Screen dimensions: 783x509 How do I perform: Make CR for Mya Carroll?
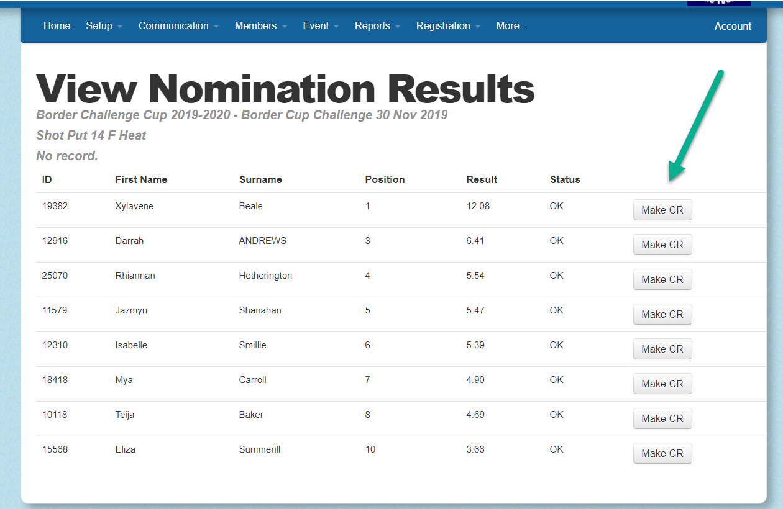(x=662, y=384)
